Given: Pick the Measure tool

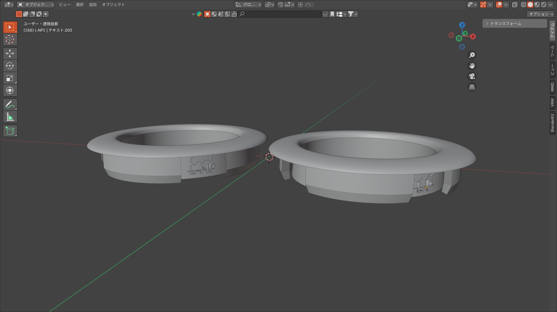Looking at the screenshot, I should (10, 117).
